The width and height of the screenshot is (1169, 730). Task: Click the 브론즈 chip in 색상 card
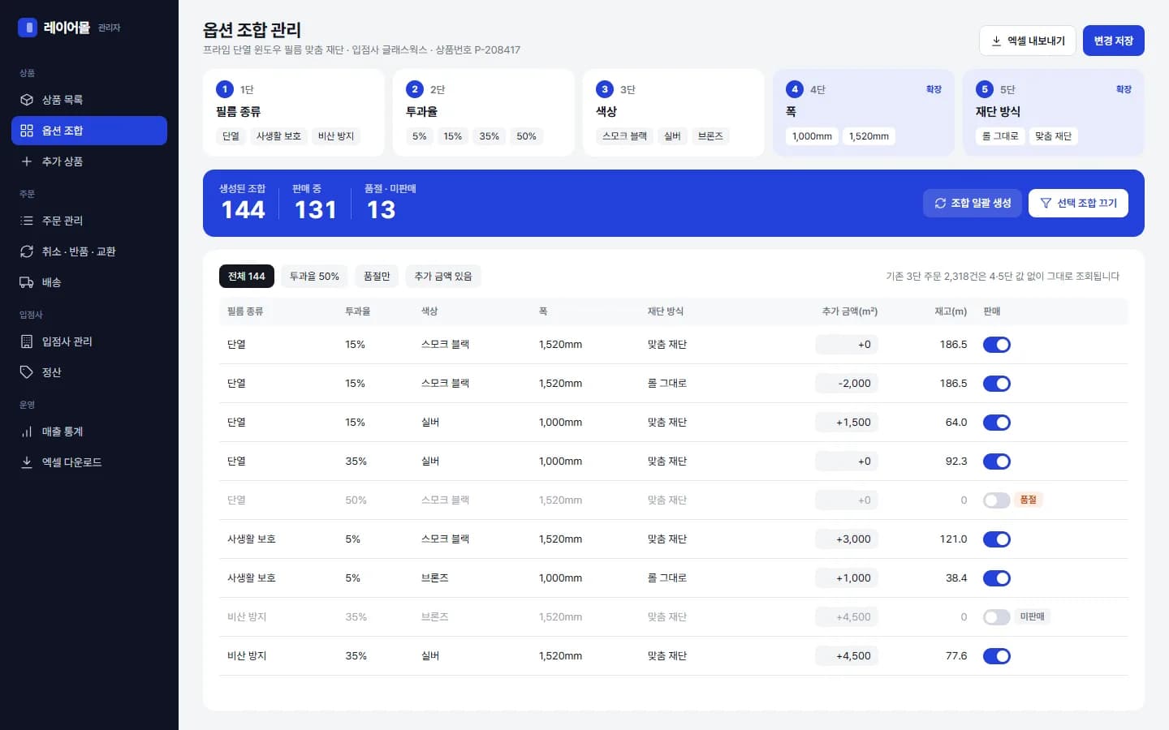coord(710,136)
